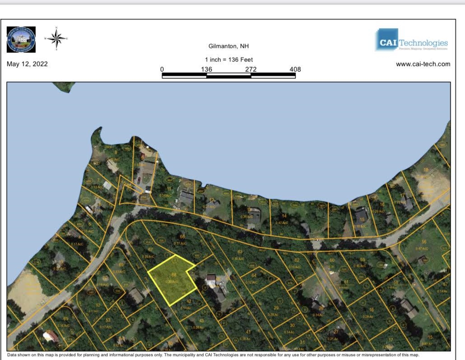The width and height of the screenshot is (465, 360).
Task: Click lakefront parcel 14 with 0.47 Ac
Action: [x=284, y=219]
